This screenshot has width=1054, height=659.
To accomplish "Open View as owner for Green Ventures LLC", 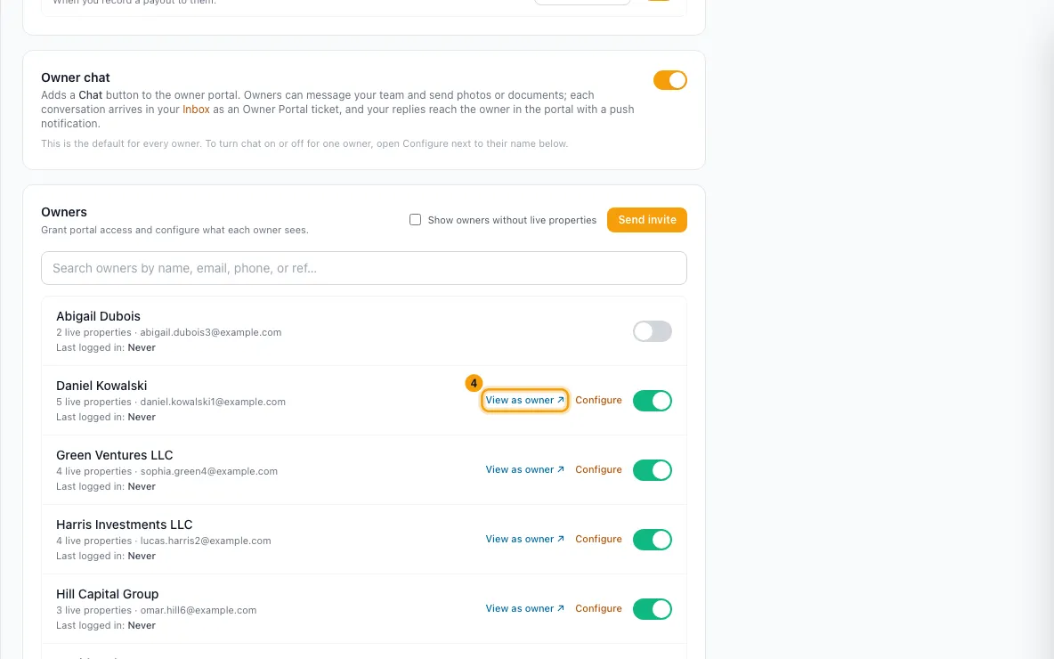I will point(524,469).
